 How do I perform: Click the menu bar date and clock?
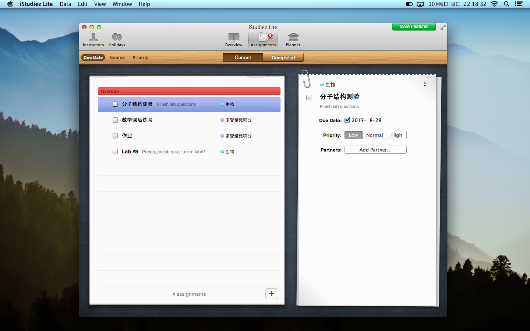point(457,4)
